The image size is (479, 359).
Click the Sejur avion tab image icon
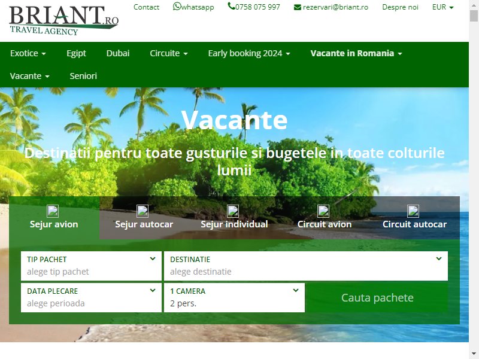53,211
